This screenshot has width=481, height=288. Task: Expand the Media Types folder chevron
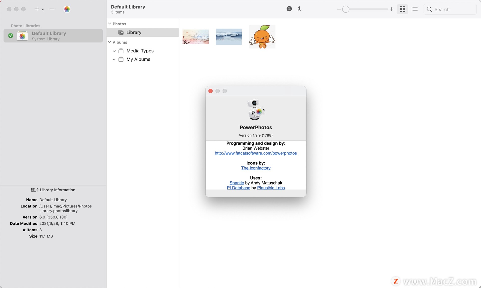point(114,51)
